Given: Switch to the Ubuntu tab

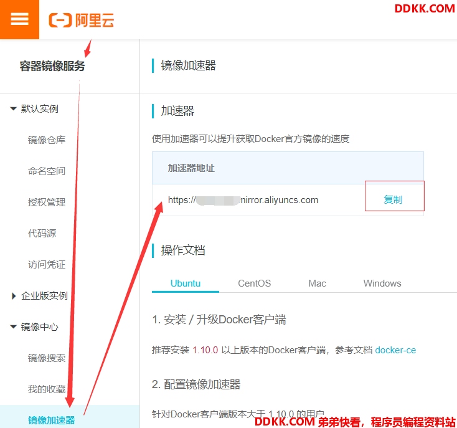Looking at the screenshot, I should tap(186, 283).
